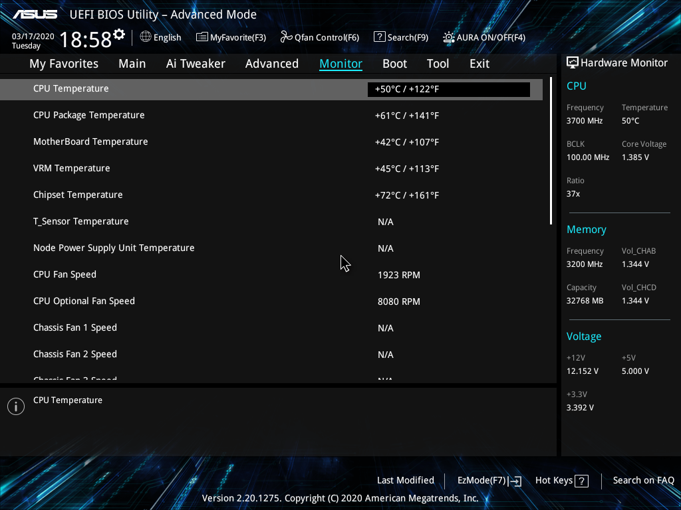This screenshot has width=681, height=510.
Task: Click 12.152 V voltage reading
Action: pos(583,371)
